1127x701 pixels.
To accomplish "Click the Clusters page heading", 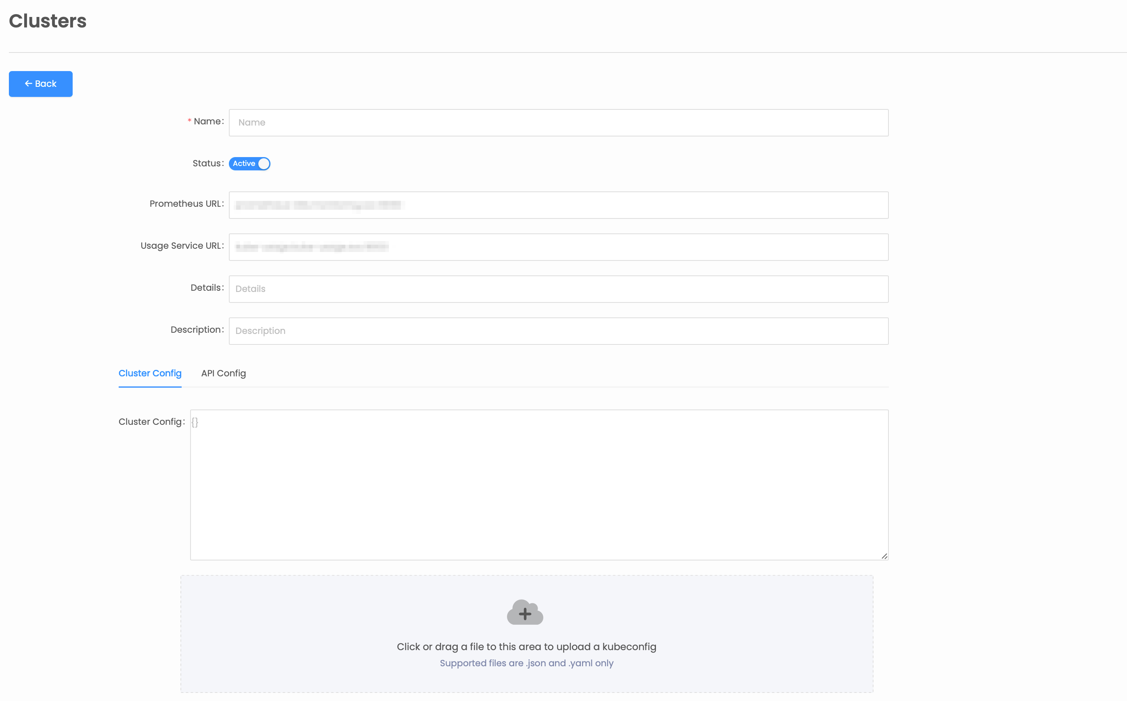I will pyautogui.click(x=48, y=21).
